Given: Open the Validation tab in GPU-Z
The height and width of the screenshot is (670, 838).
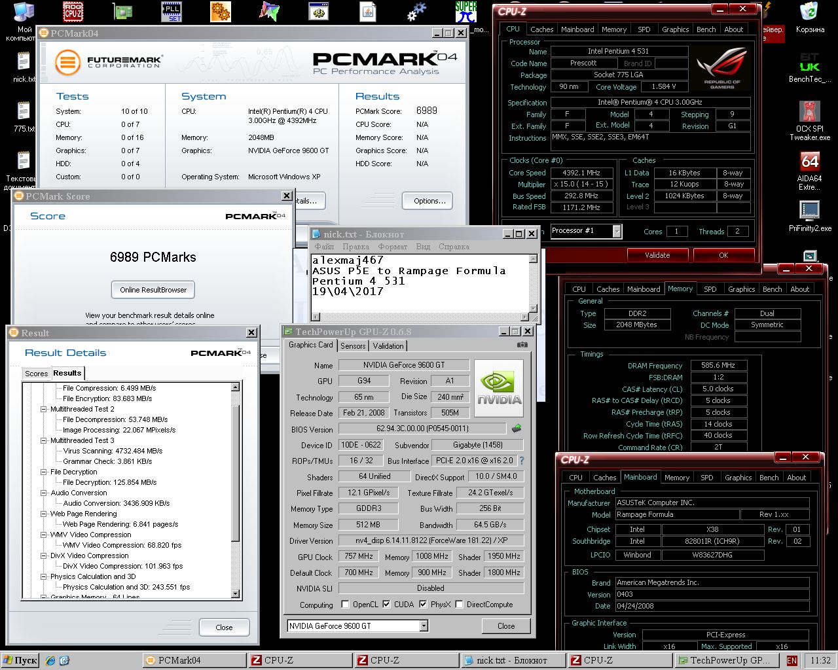Looking at the screenshot, I should [x=388, y=346].
